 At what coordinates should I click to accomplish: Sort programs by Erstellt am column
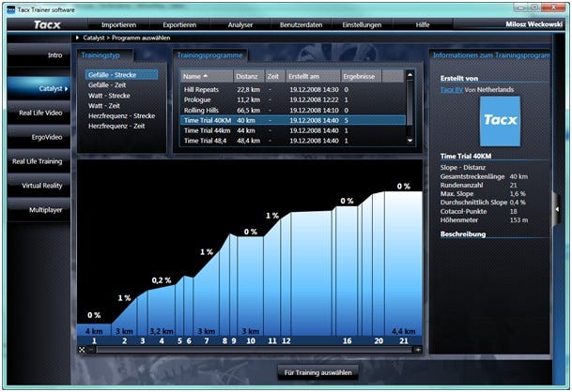(313, 76)
